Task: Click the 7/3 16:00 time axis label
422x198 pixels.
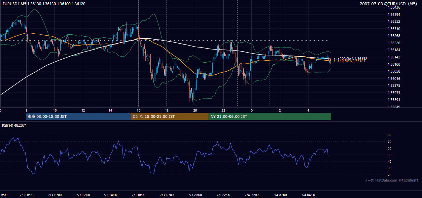Action: click(x=139, y=195)
